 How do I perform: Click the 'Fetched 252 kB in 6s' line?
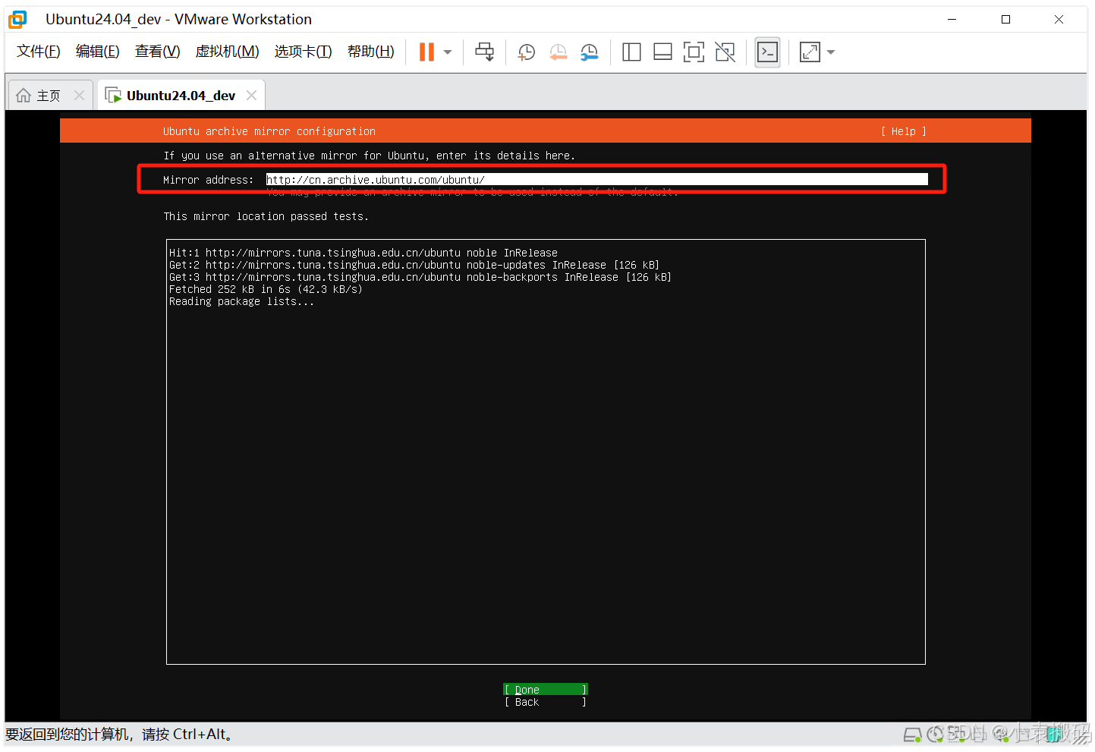(x=266, y=289)
